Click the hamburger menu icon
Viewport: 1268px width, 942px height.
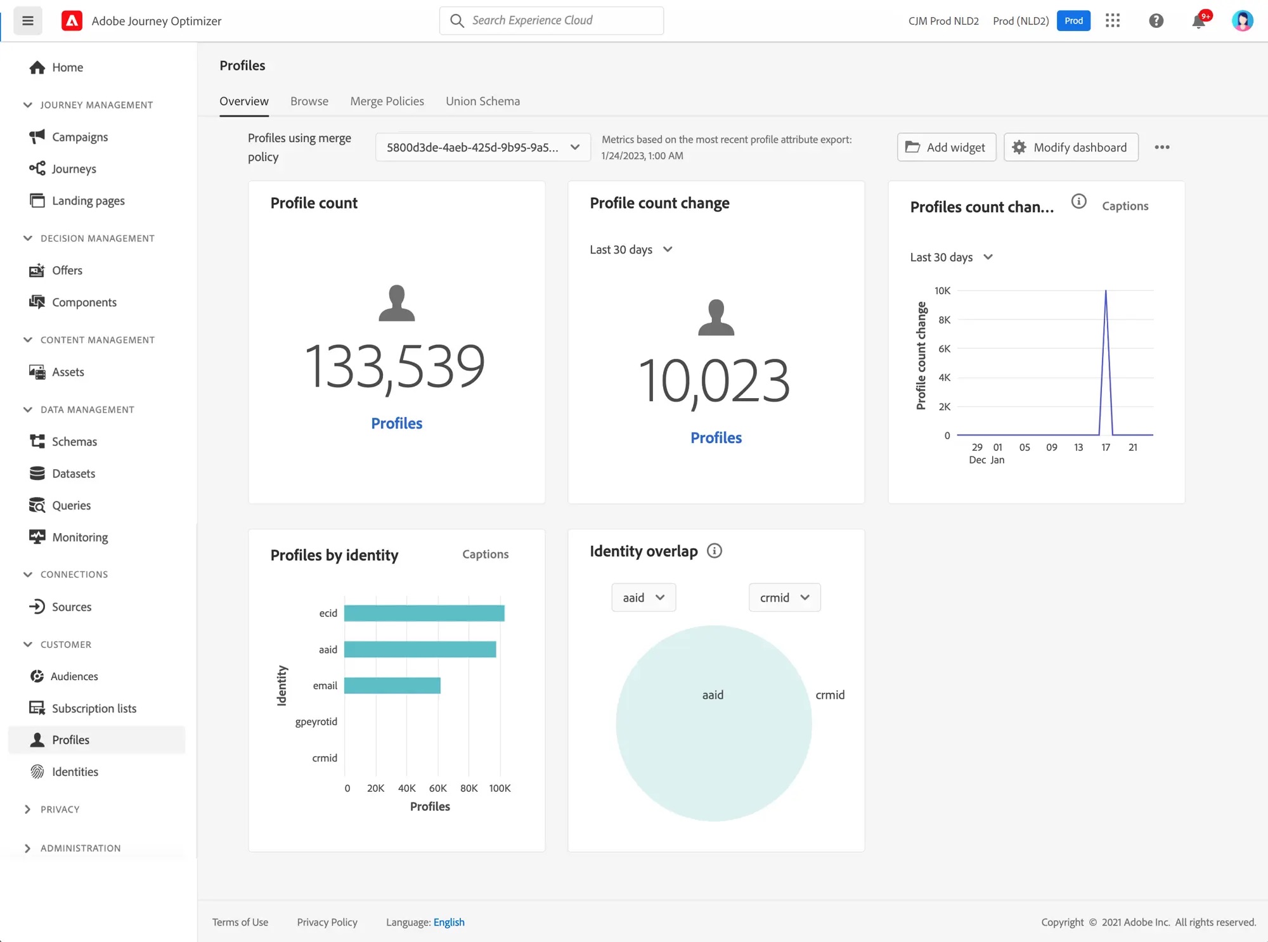point(28,21)
